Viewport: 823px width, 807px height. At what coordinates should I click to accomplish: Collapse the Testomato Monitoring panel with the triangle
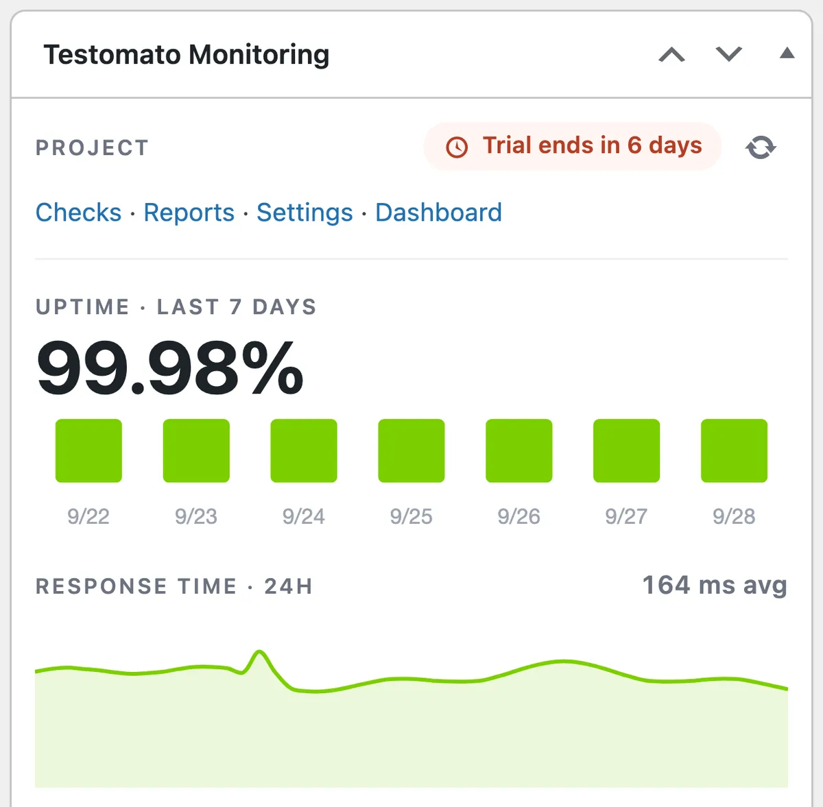pos(787,53)
